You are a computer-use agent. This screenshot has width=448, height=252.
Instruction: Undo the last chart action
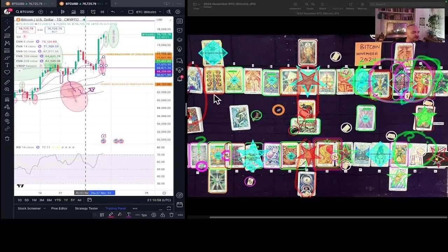[x=113, y=12]
